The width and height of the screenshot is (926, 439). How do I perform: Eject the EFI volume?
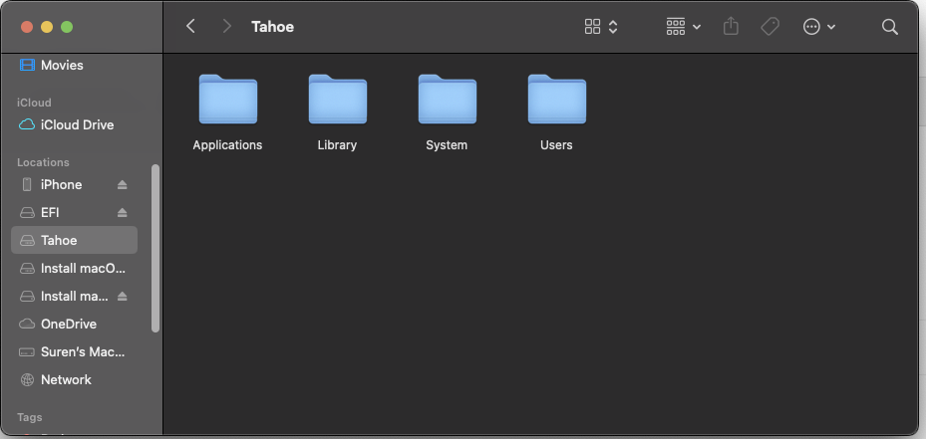[x=123, y=212]
